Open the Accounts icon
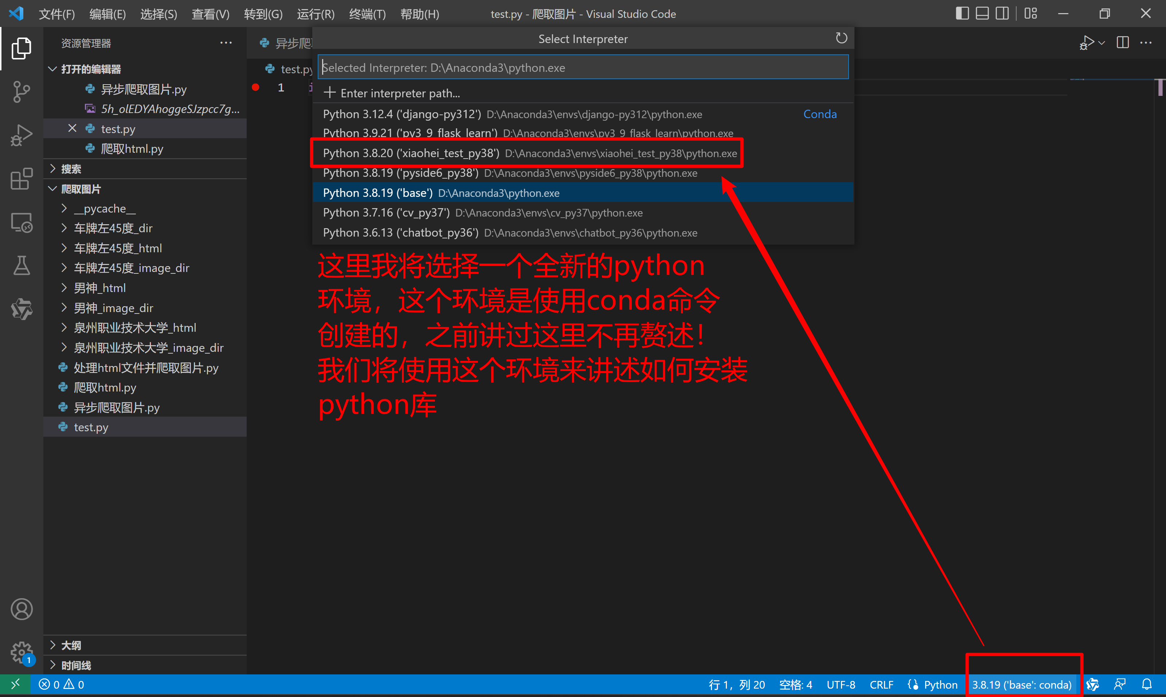 21,609
